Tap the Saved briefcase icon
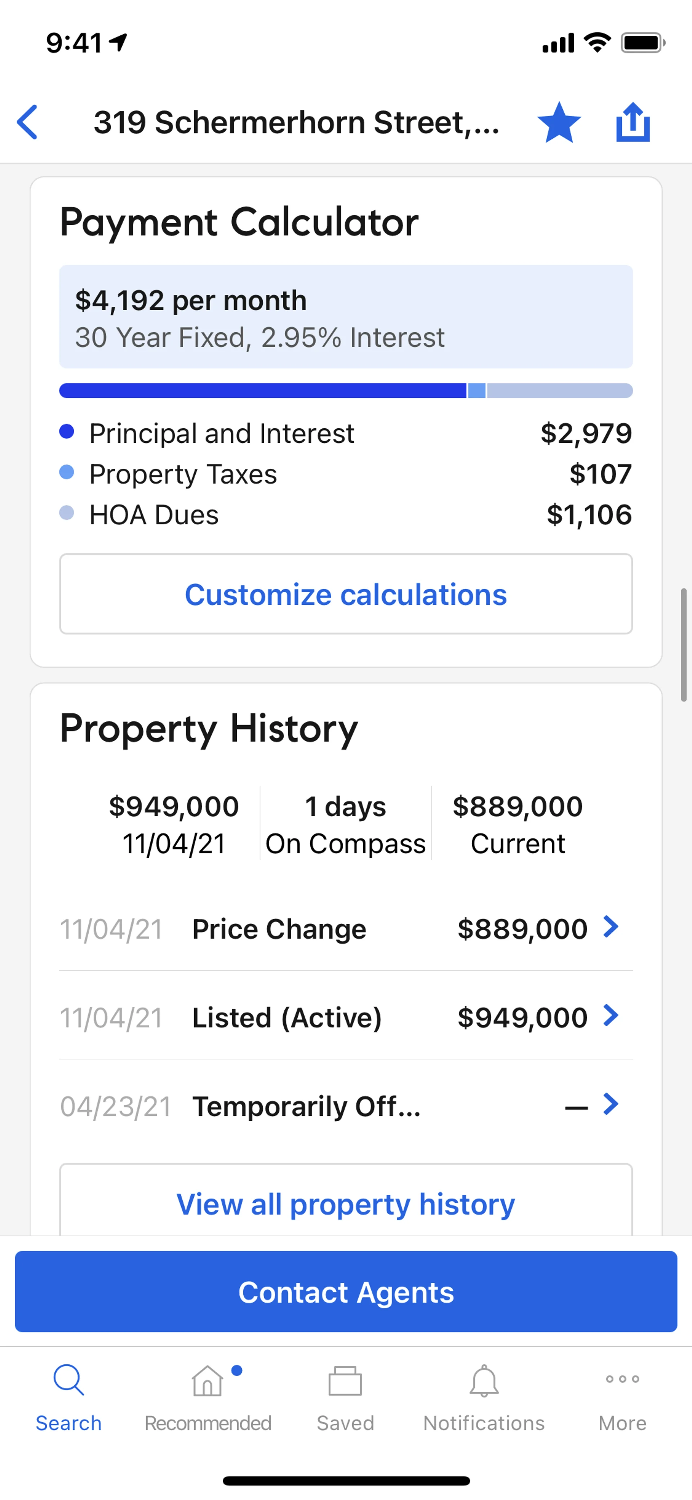 (x=345, y=1381)
